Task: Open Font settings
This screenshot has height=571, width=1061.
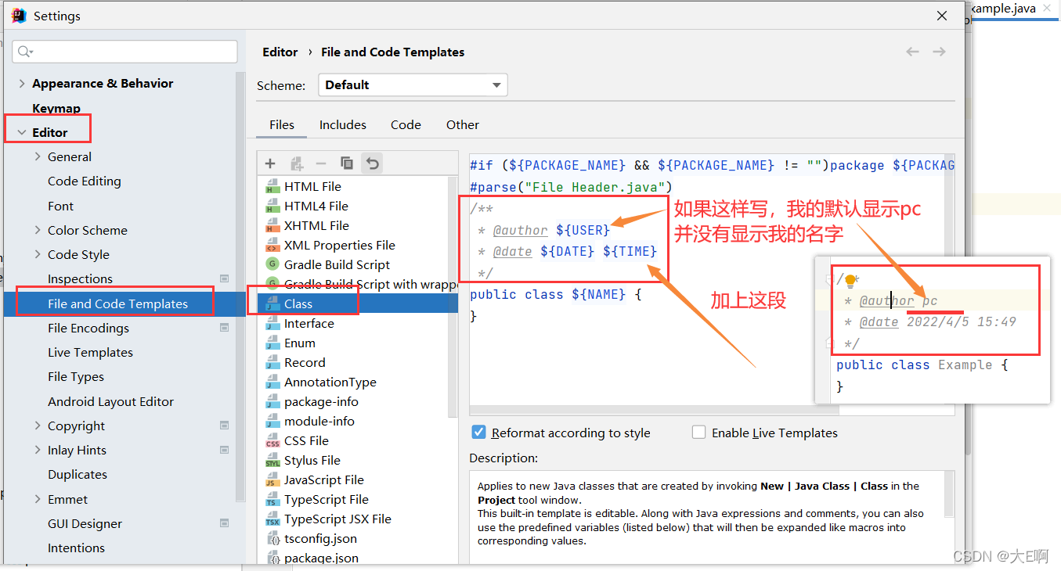Action: pyautogui.click(x=60, y=206)
